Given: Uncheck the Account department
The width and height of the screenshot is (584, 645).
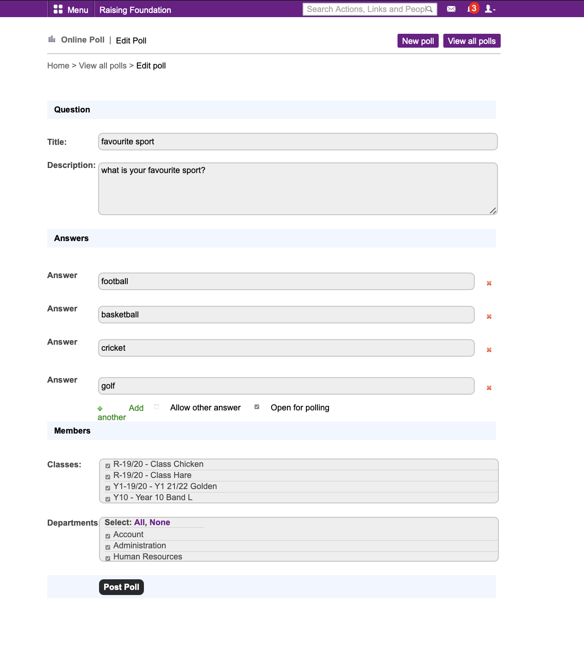Looking at the screenshot, I should (108, 536).
